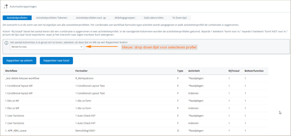Click the R_Werkpatroon form cell

[x=84, y=79]
